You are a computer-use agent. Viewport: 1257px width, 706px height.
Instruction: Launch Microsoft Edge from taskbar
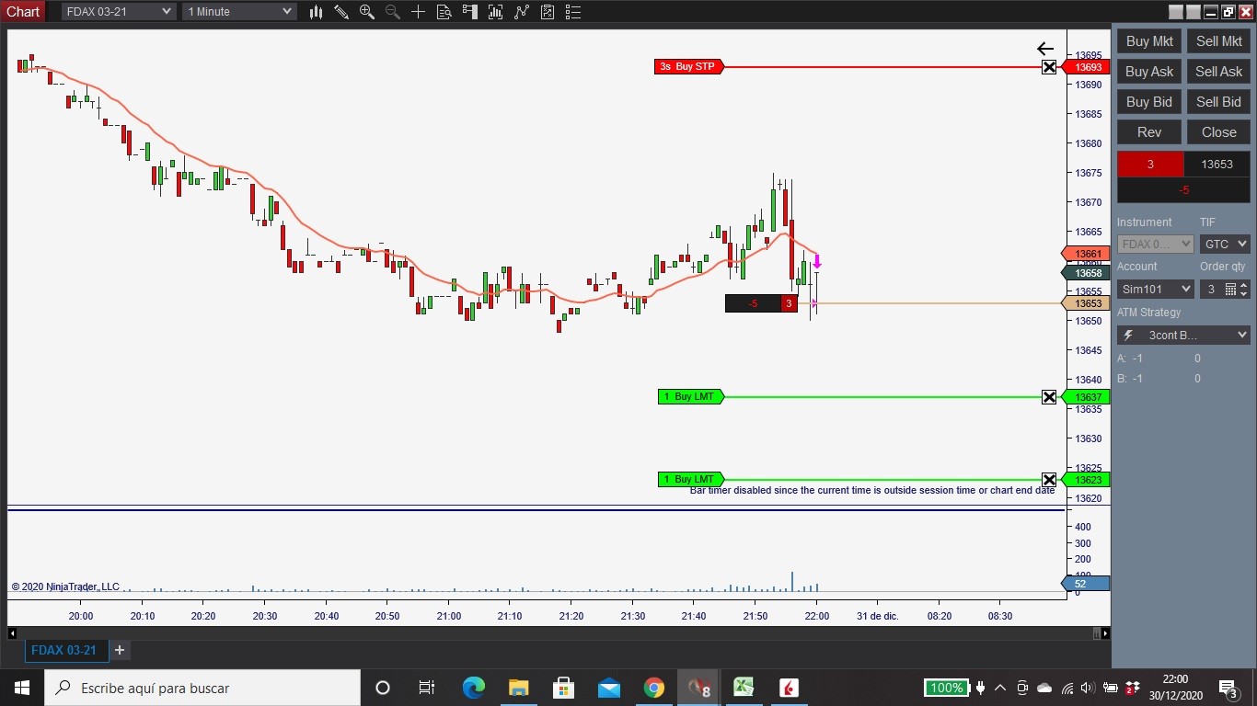[473, 688]
